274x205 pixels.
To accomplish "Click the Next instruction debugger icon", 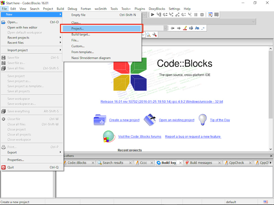I will [184, 15].
